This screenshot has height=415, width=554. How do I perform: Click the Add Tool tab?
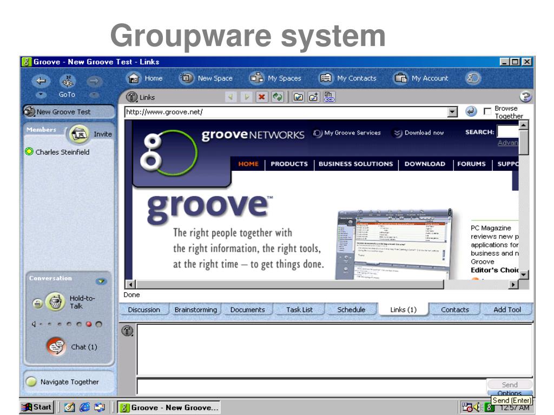tap(507, 310)
